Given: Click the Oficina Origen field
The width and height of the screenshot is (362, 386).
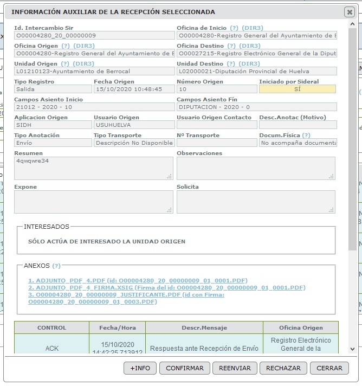Looking at the screenshot, I should [94, 54].
